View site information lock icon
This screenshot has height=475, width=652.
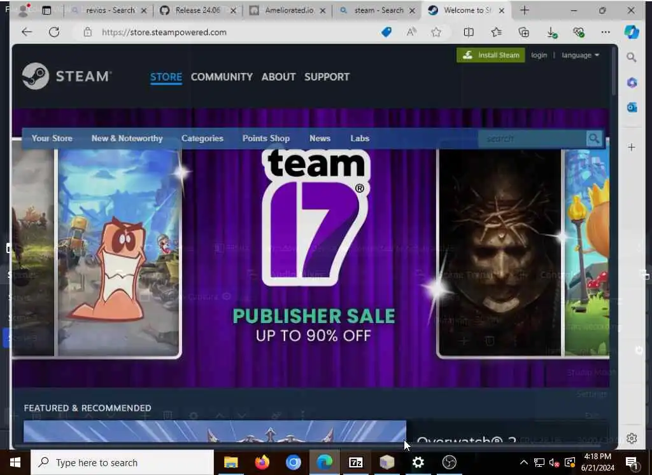coord(87,32)
